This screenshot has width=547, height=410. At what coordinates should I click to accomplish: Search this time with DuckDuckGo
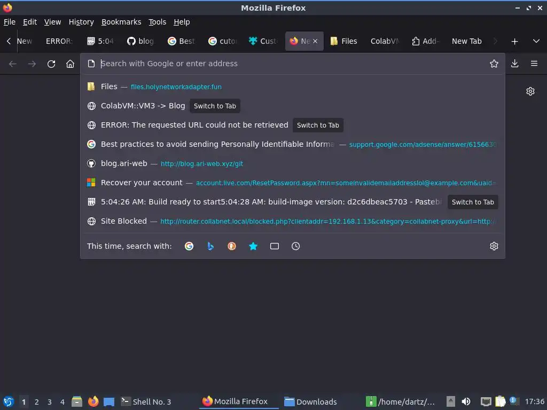232,246
